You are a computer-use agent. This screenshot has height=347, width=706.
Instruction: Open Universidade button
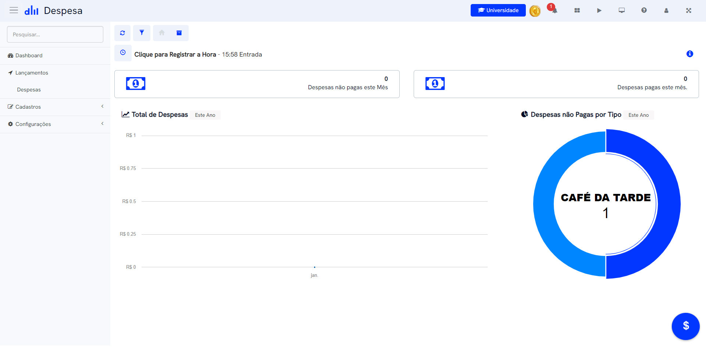pos(498,10)
